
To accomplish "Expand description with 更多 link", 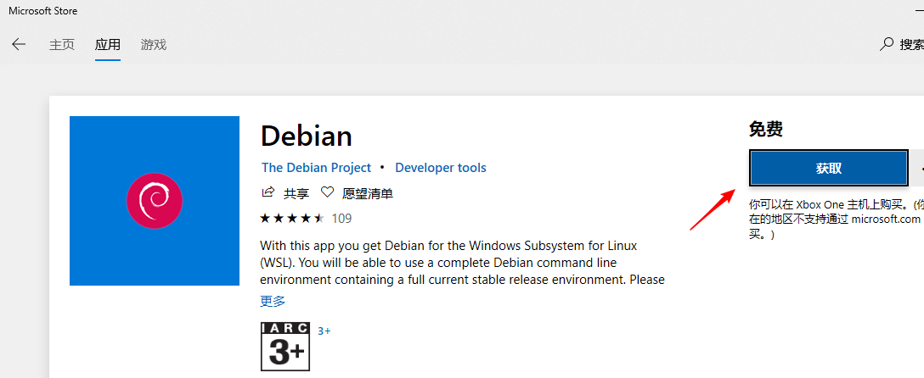I will pos(273,301).
